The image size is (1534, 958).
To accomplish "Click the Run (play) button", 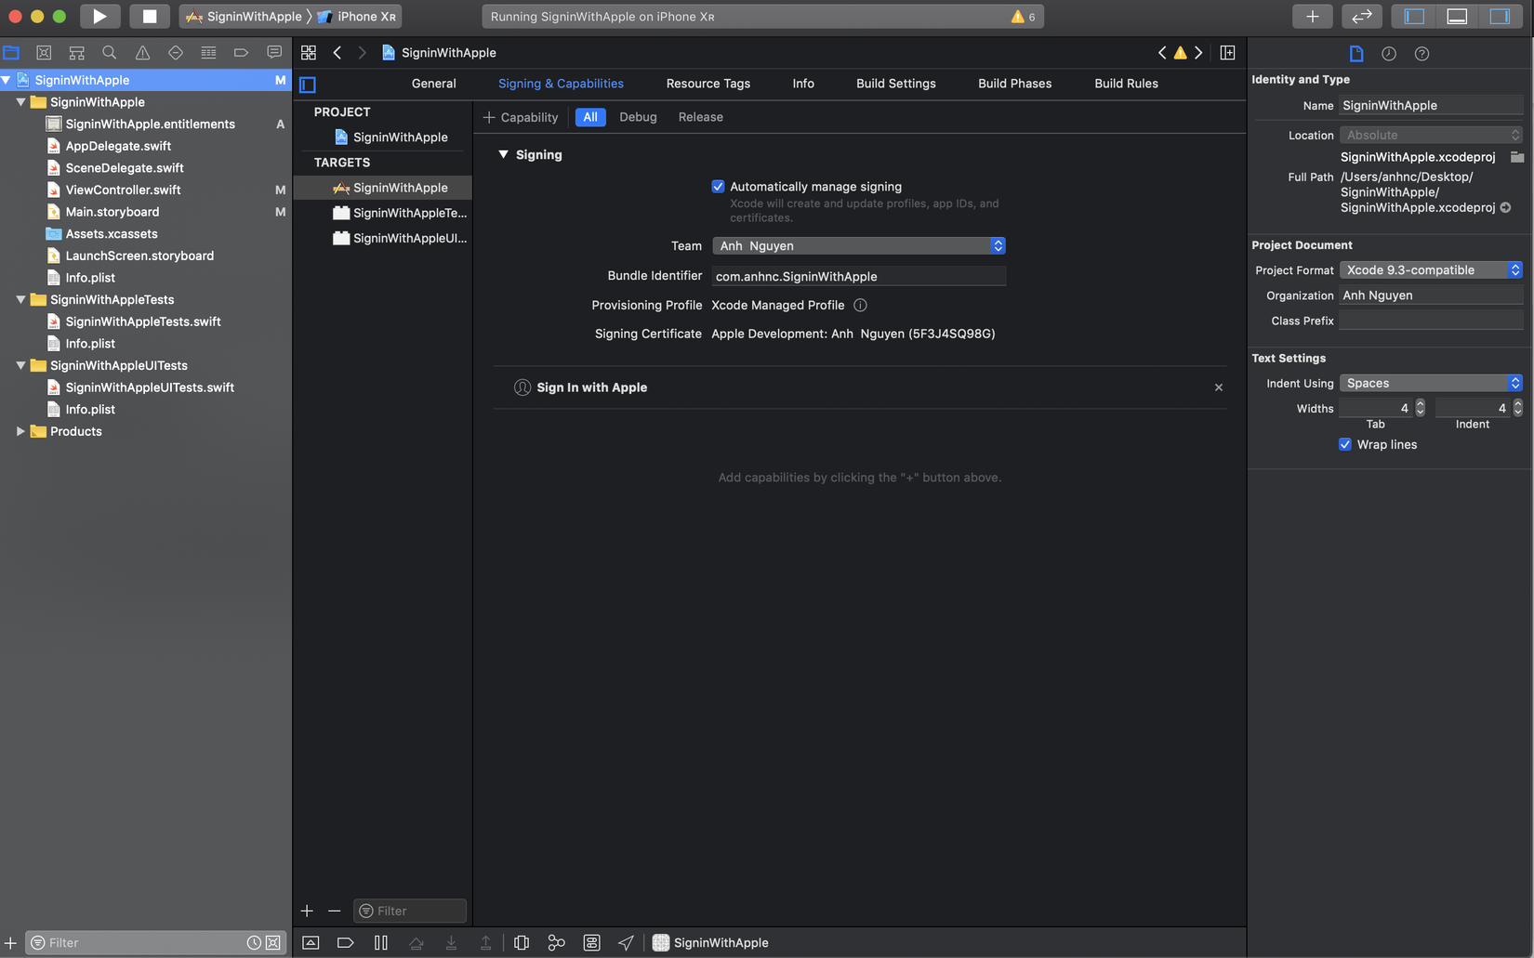I will point(99,16).
